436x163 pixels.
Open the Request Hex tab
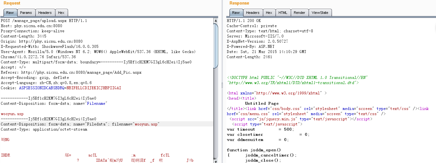(61, 13)
